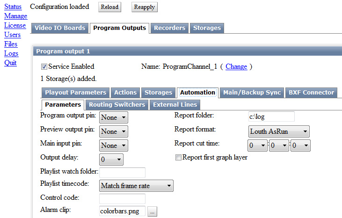Click the Playlist watch folder field
The height and width of the screenshot is (218, 342).
pyautogui.click(x=123, y=173)
